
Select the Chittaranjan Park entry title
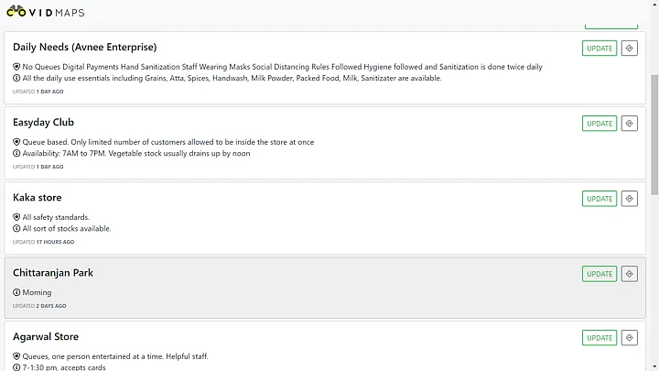[x=53, y=273]
